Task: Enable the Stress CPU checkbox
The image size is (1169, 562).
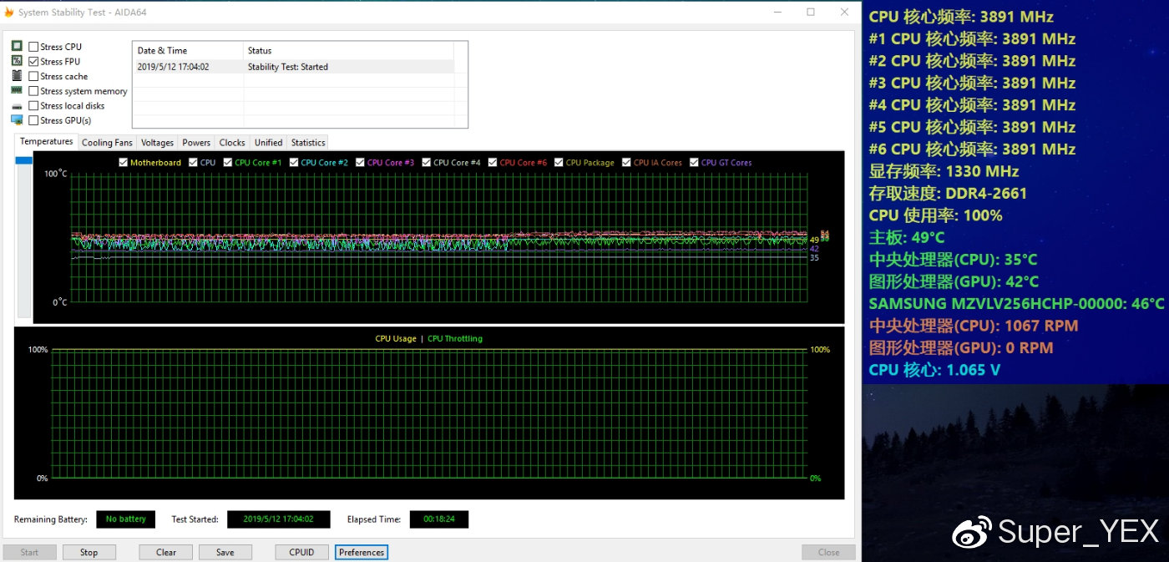Action: [x=33, y=47]
